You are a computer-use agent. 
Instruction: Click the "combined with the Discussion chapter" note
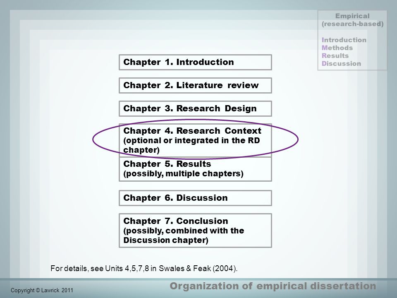[184, 236]
